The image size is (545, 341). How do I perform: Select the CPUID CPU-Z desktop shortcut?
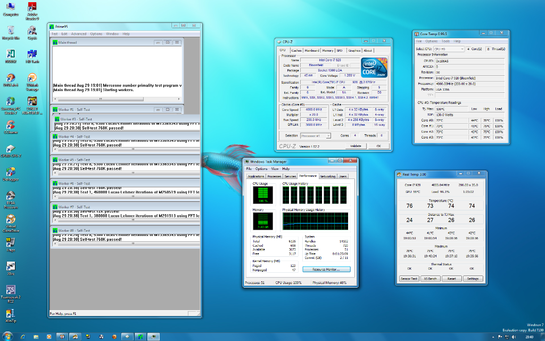[x=11, y=151]
